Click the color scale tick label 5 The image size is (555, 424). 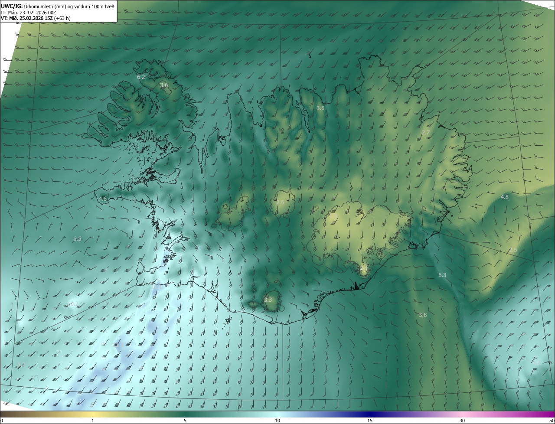coord(185,421)
